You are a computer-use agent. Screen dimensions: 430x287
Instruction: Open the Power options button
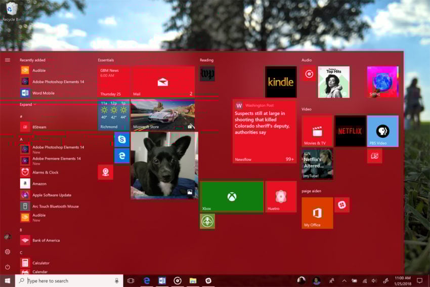(x=8, y=267)
